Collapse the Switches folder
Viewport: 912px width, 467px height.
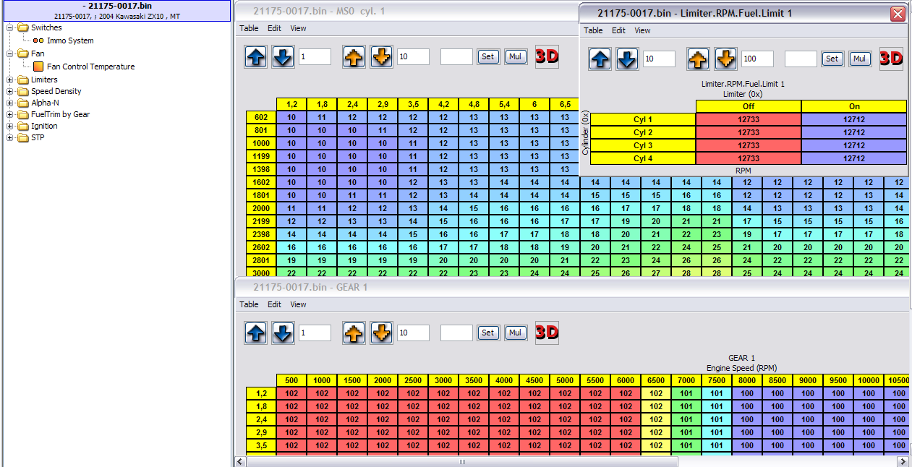pyautogui.click(x=10, y=28)
